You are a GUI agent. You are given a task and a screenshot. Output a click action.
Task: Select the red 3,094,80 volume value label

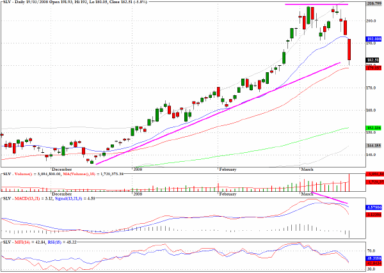point(374,174)
